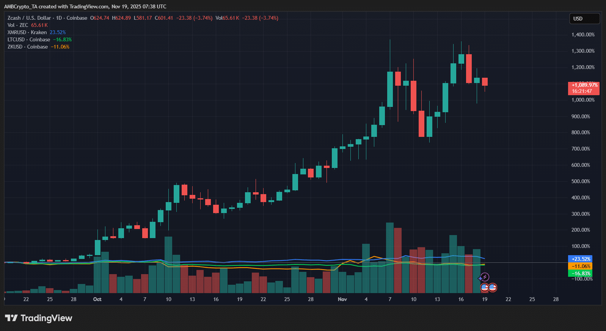Select the XMRUSD · Kraken legend row
Viewport: 606px width, 331px height.
click(x=37, y=32)
